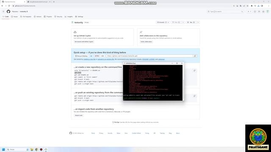Open the pull requests icon in header

(x=259, y=11)
